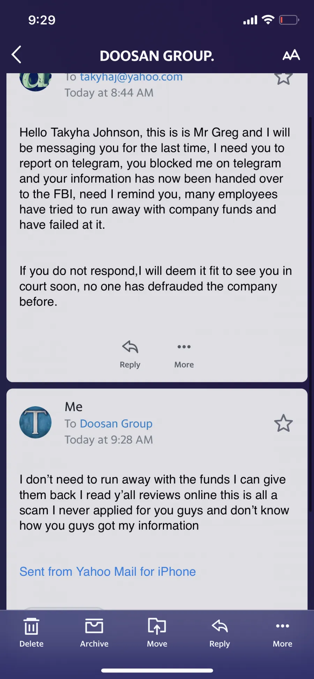
Task: Click the vertical scrollbar on right edge
Action: [x=310, y=314]
